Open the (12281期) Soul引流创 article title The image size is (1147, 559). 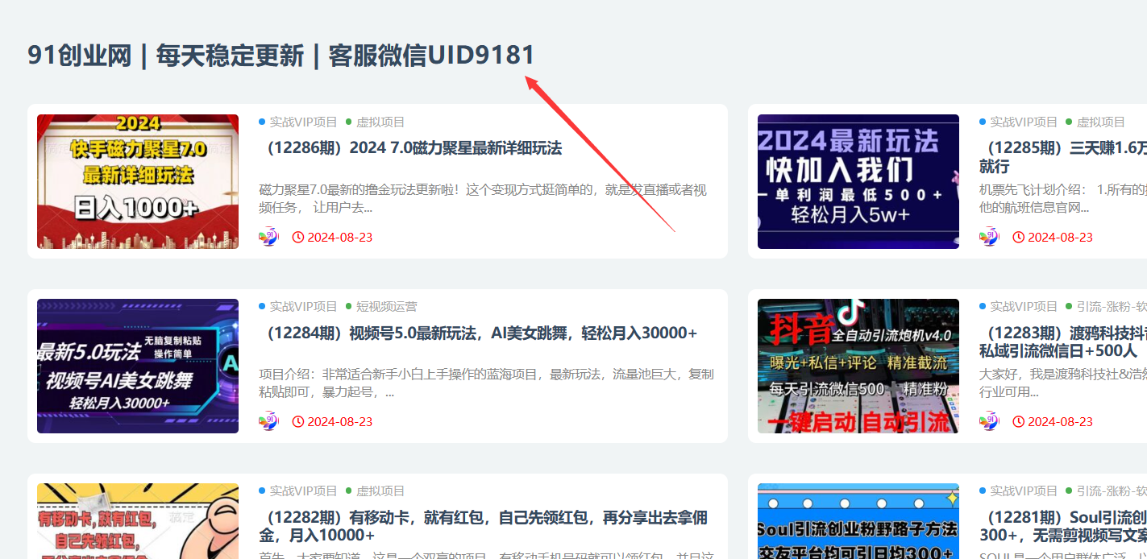1063,526
